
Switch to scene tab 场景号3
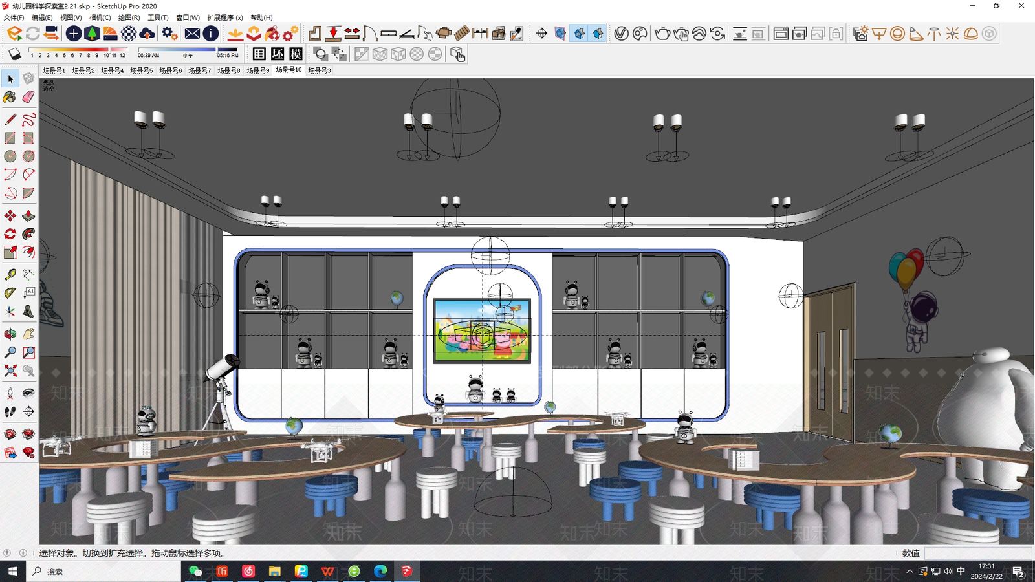(319, 70)
